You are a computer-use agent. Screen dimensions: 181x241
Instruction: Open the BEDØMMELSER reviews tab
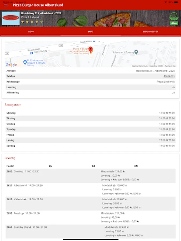150,32
